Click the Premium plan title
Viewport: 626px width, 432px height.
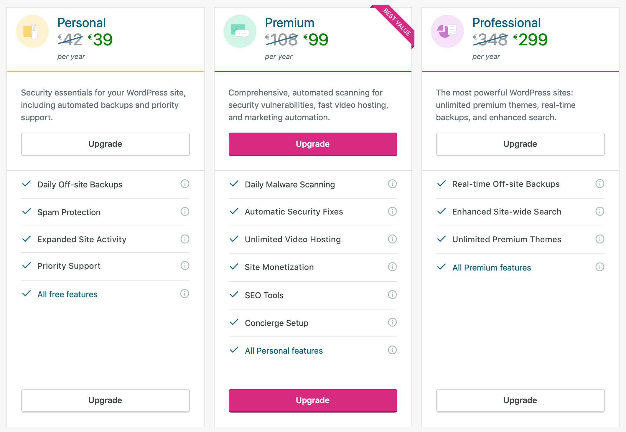pos(289,23)
